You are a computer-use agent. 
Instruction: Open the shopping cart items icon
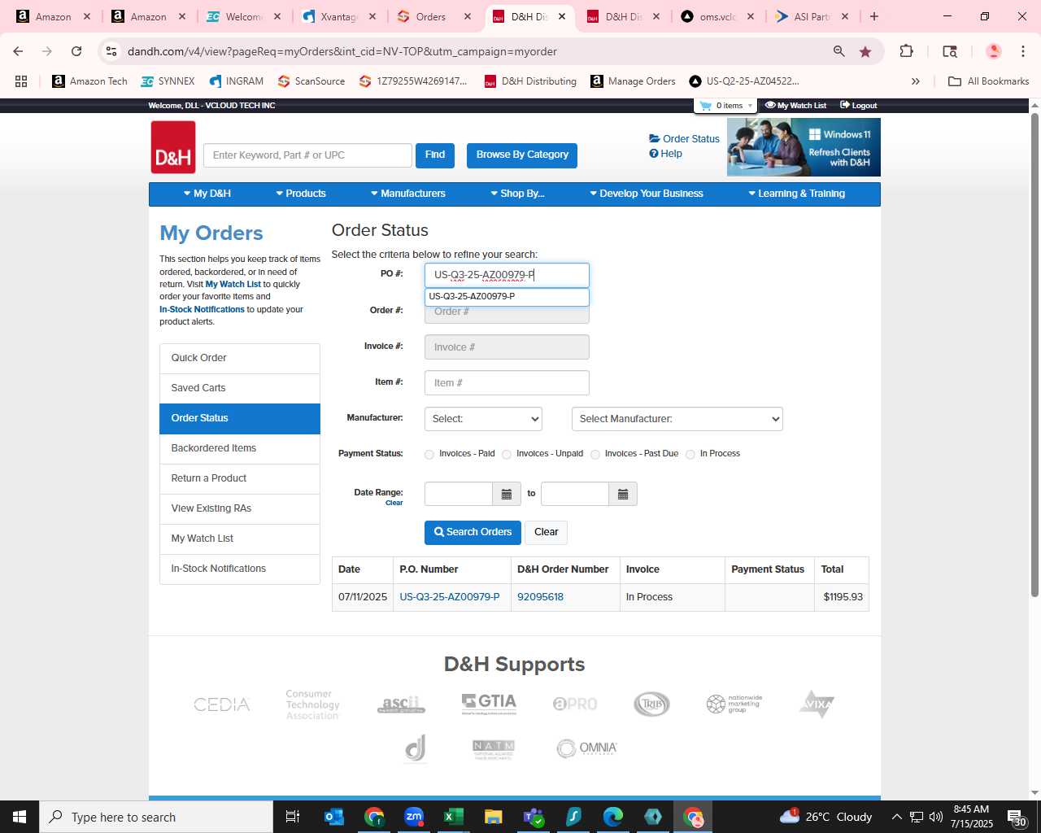coord(706,106)
